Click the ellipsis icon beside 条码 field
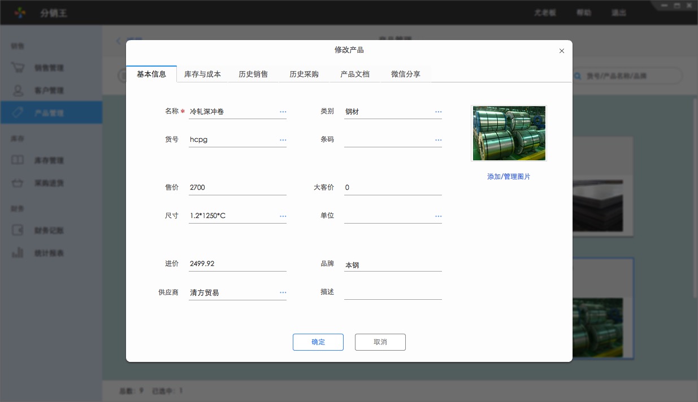This screenshot has height=402, width=698. [438, 139]
